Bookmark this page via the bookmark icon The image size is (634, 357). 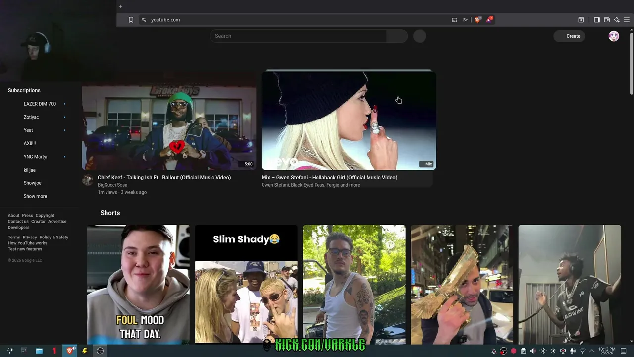(x=131, y=20)
